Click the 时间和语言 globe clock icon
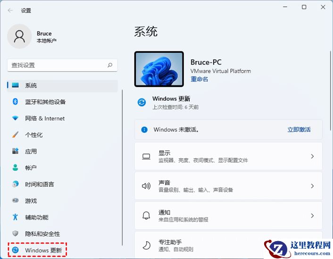This screenshot has height=259, width=333. click(15, 184)
